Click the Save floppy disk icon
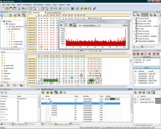 tap(11, 9)
